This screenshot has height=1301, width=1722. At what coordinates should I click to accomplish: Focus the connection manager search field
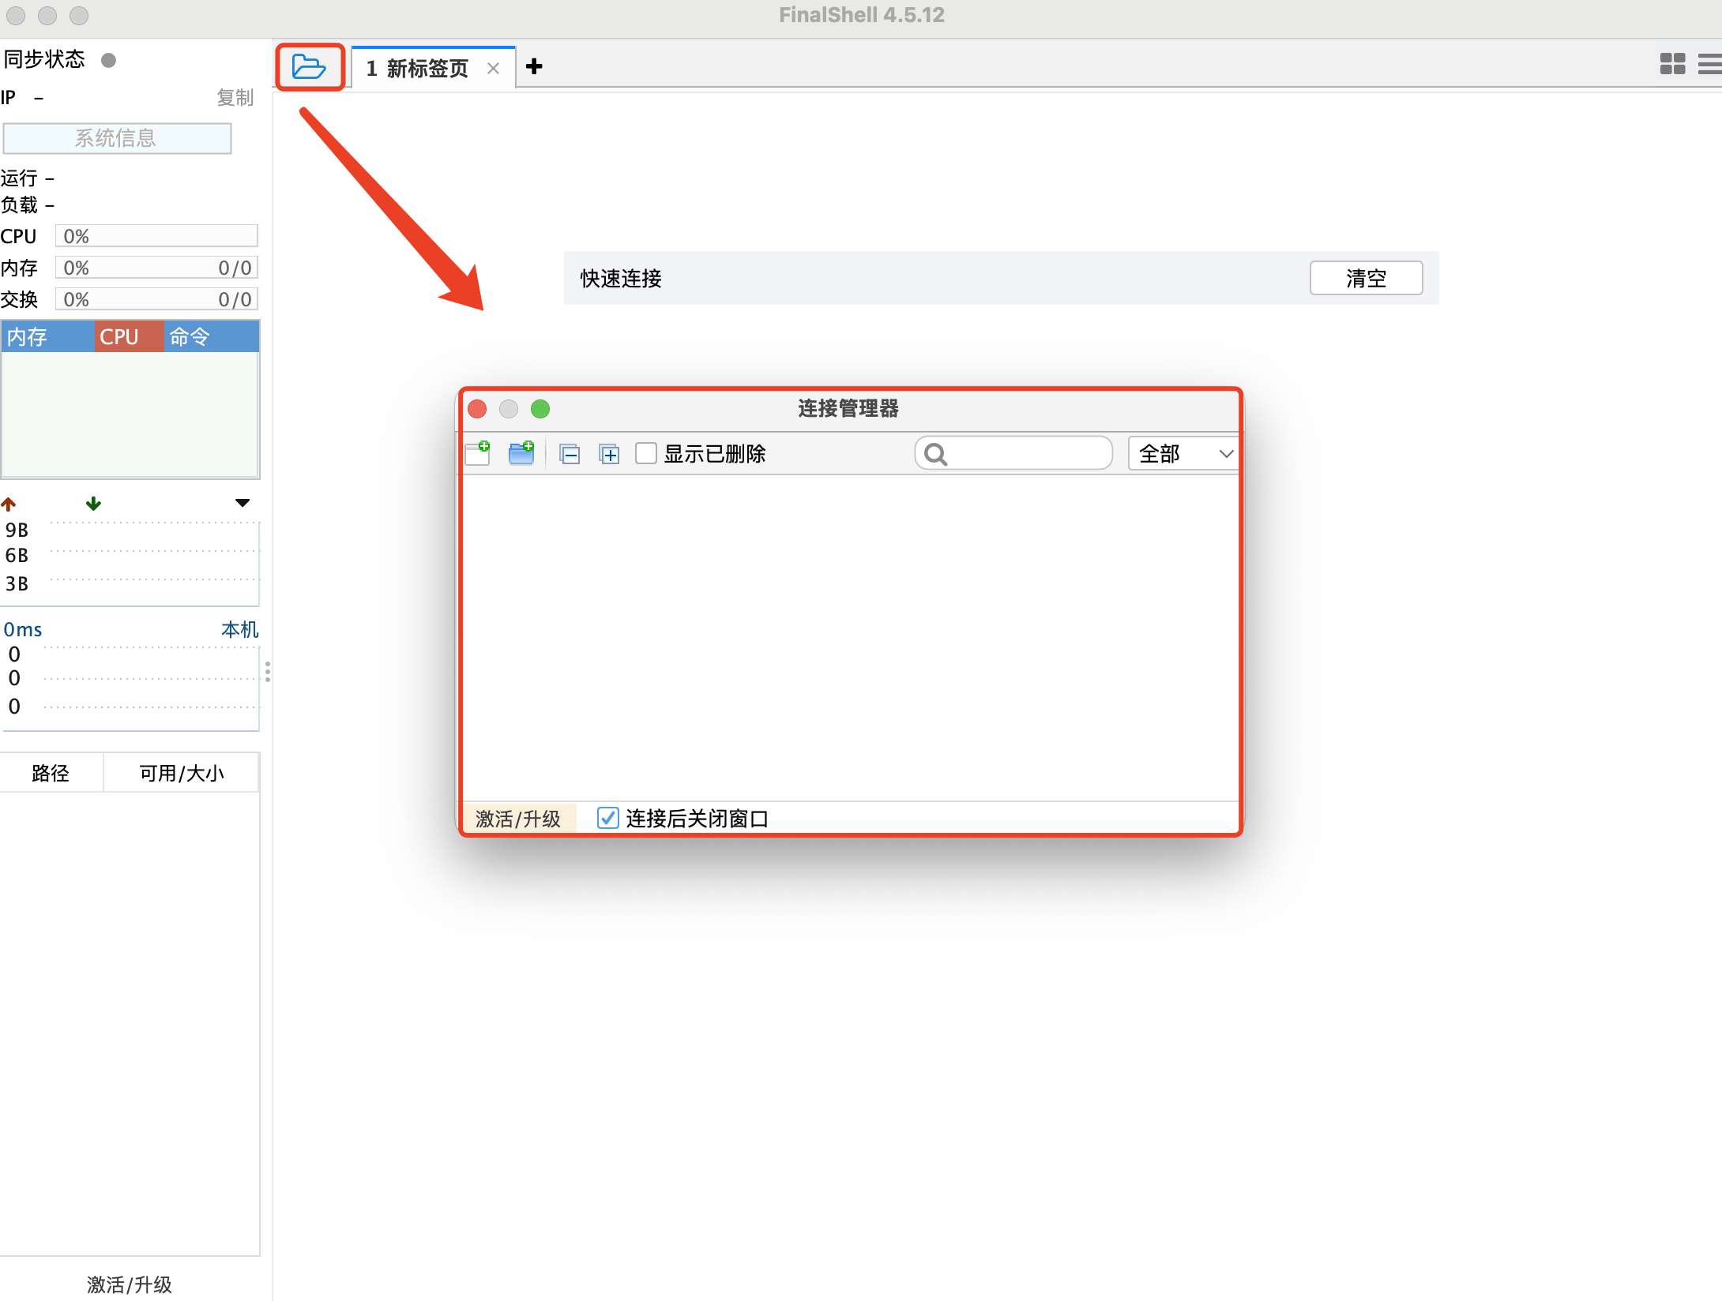click(1023, 453)
